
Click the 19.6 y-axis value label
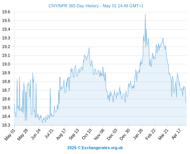(6, 12)
